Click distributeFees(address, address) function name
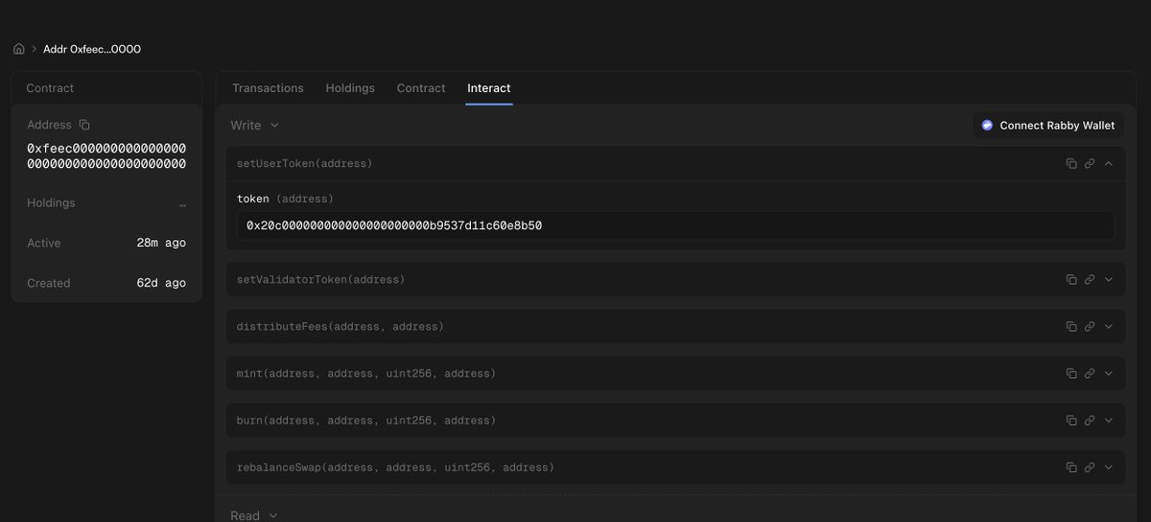Viewport: 1151px width, 522px height. pyautogui.click(x=341, y=326)
